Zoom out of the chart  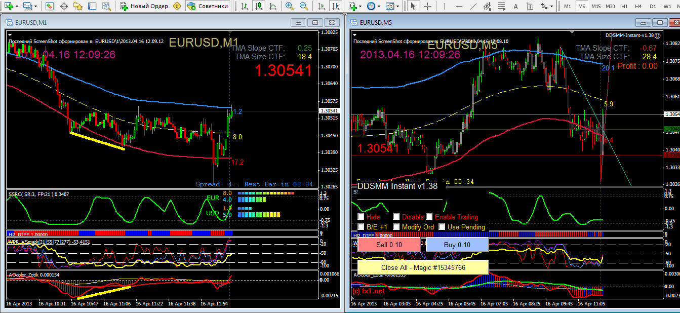tap(303, 6)
